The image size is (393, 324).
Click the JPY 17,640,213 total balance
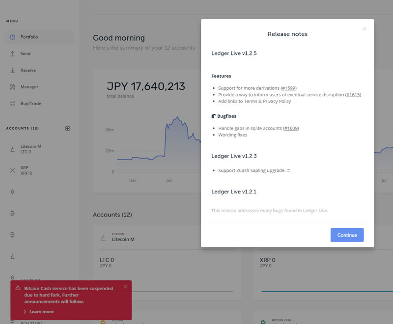pyautogui.click(x=146, y=86)
